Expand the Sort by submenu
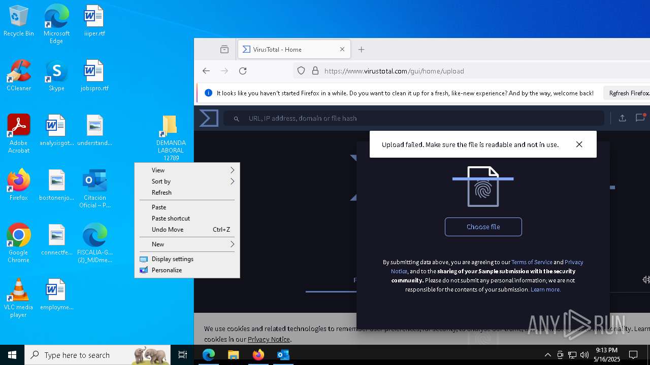Image resolution: width=650 pixels, height=365 pixels. point(187,181)
